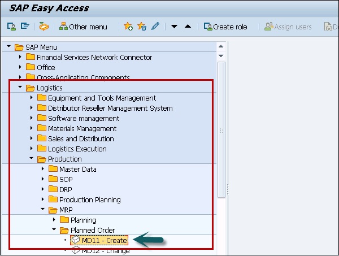
Task: Select Equipment and Tools Management row
Action: (x=109, y=98)
